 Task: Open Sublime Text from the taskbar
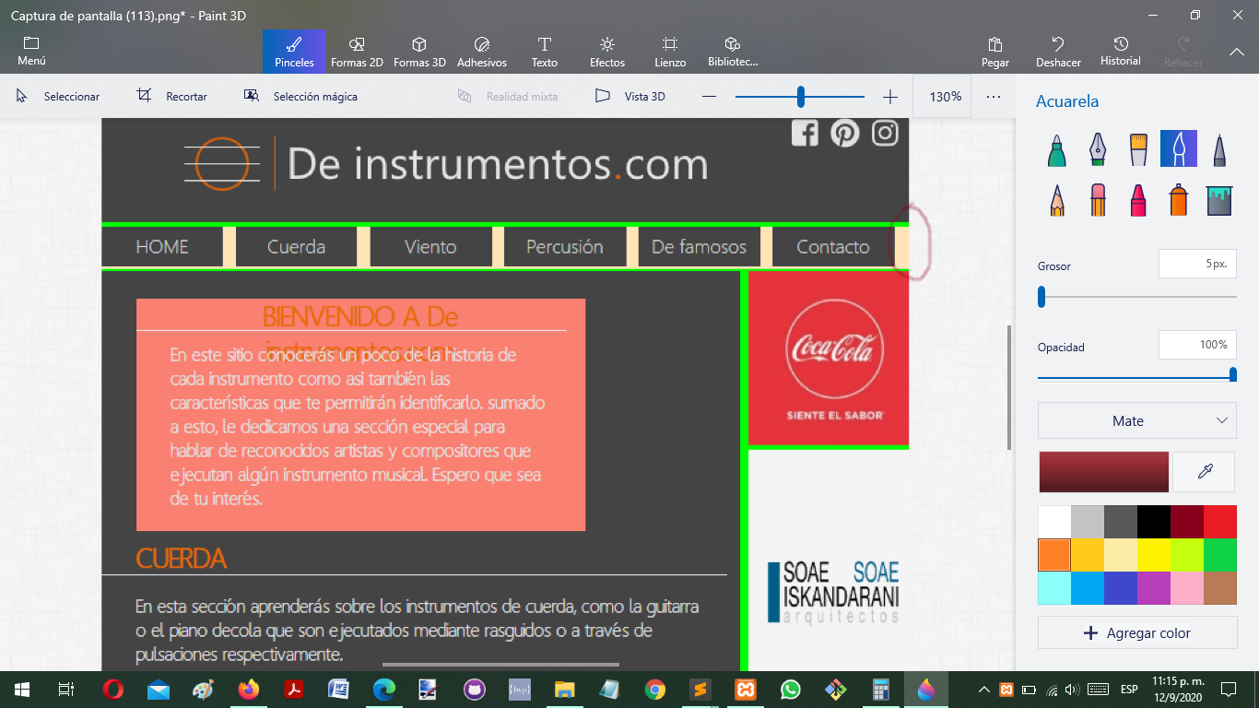700,690
